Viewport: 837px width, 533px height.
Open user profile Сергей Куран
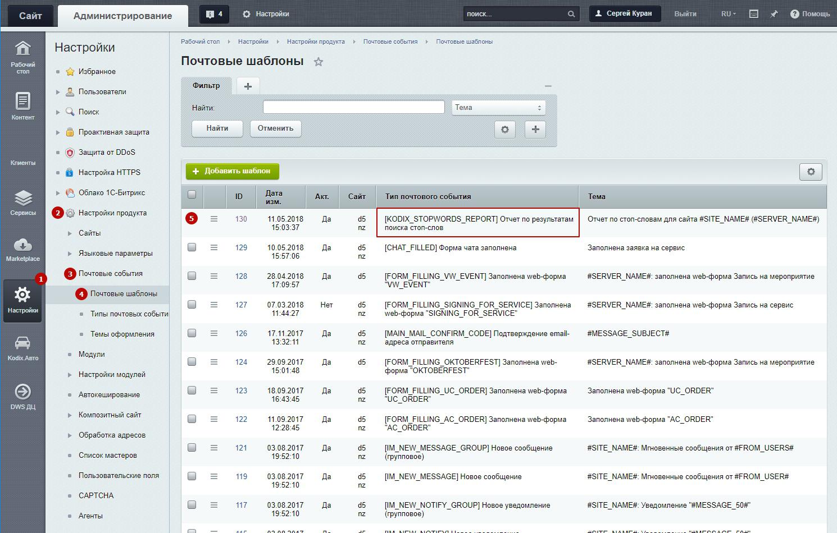pyautogui.click(x=625, y=13)
